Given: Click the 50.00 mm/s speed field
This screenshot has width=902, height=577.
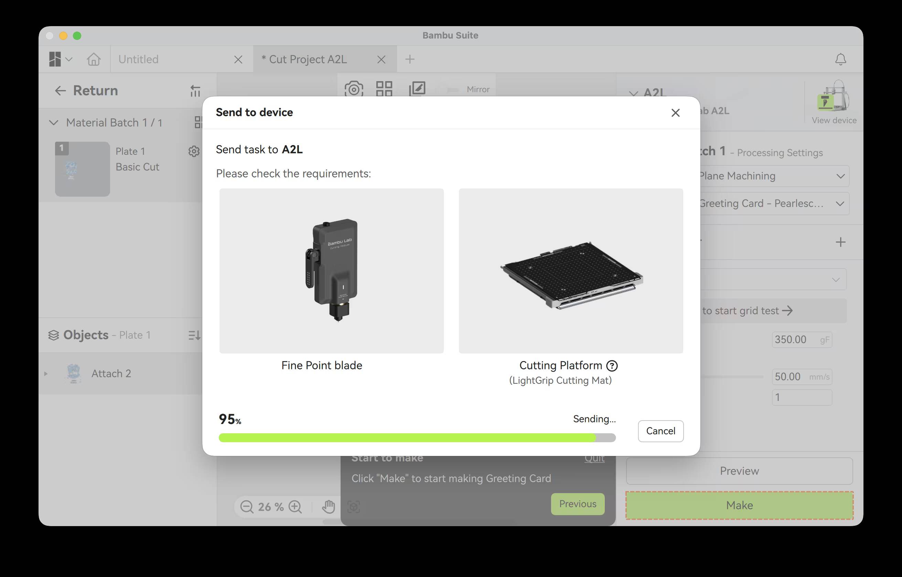Looking at the screenshot, I should tap(802, 377).
